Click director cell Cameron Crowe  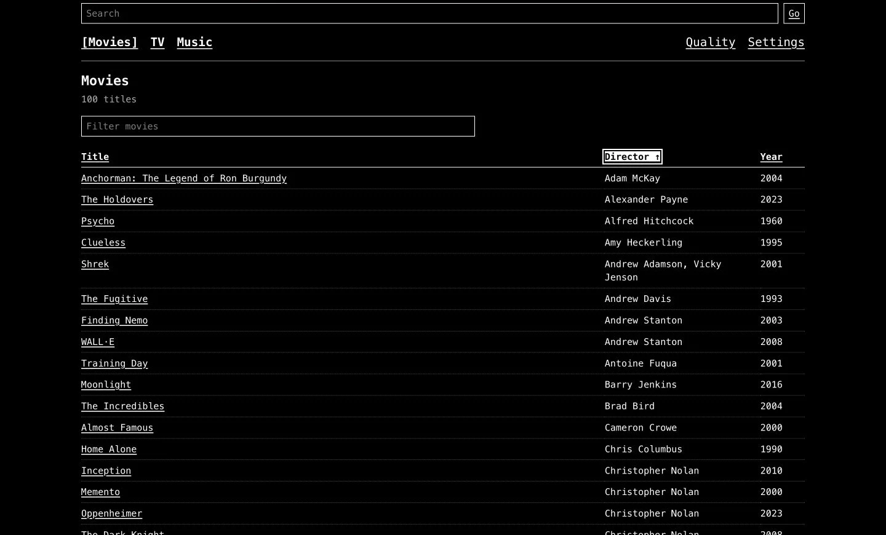click(641, 428)
